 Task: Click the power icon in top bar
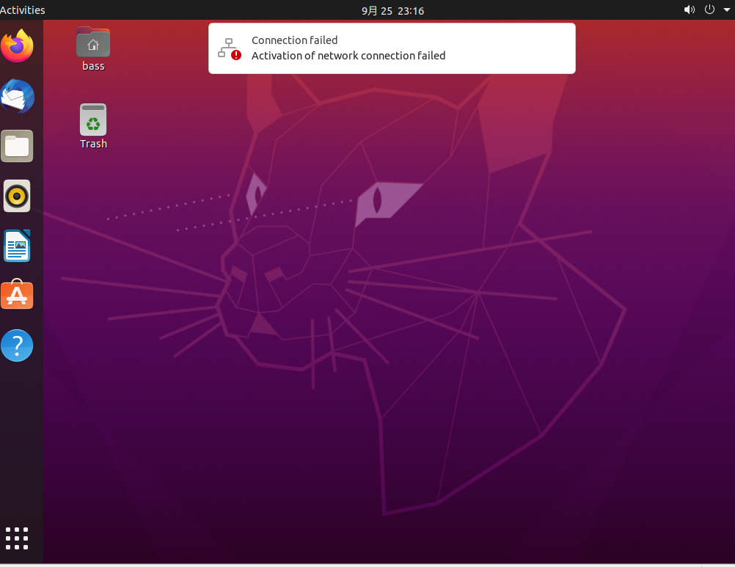pyautogui.click(x=709, y=10)
